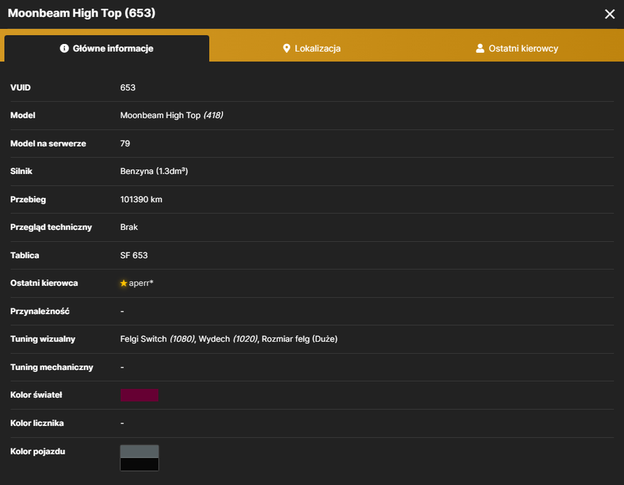Viewport: 624px width, 485px height.
Task: Click the Kolor świateł label
Action: [36, 394]
